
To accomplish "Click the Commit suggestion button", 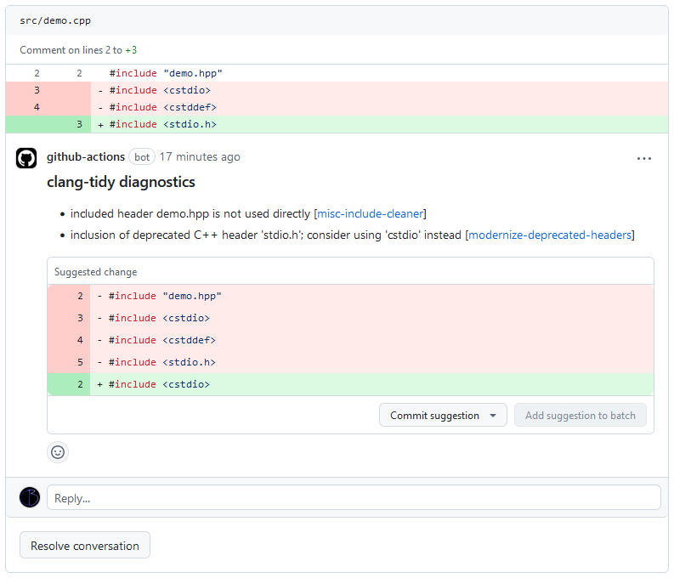I will 434,416.
